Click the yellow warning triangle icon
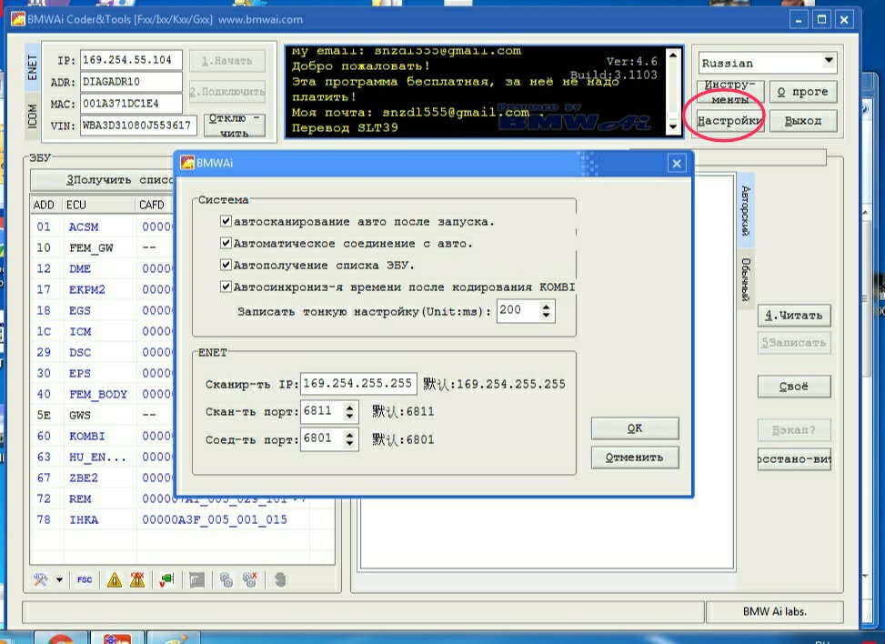The image size is (885, 644). point(114,579)
